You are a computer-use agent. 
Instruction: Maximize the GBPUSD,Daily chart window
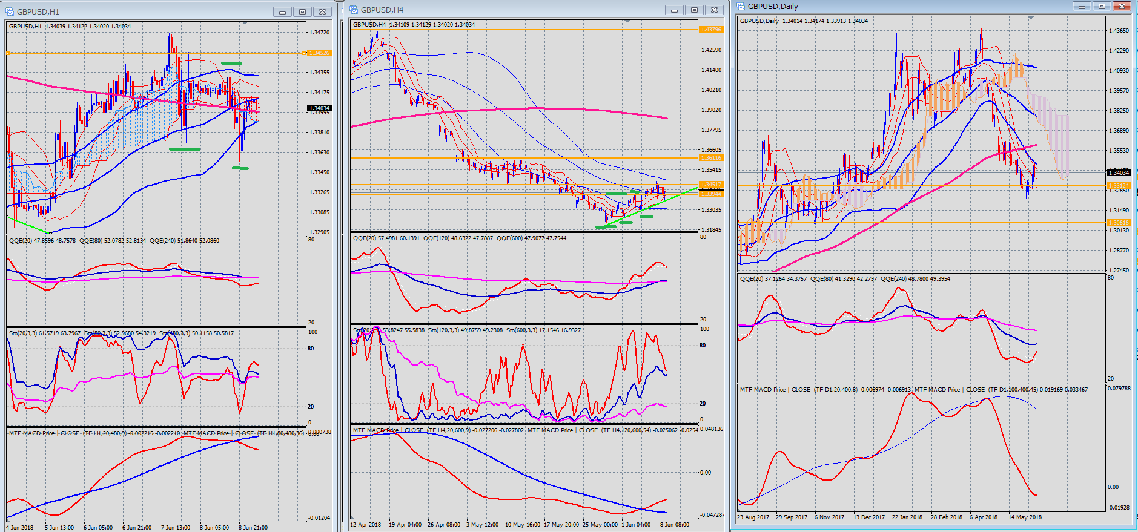pos(1102,6)
